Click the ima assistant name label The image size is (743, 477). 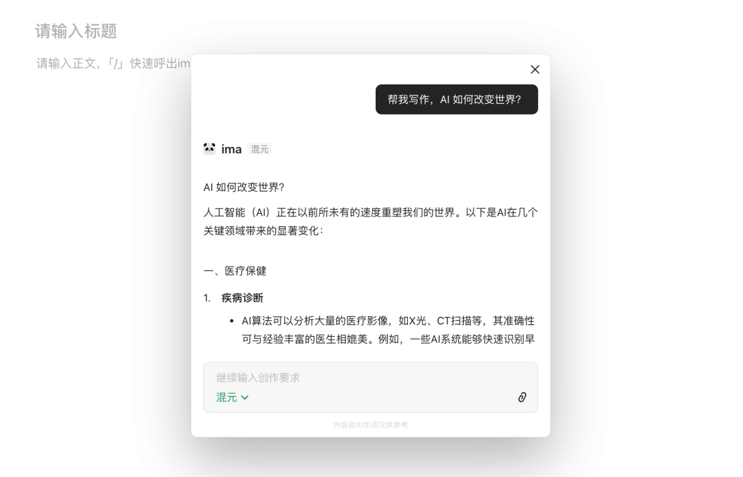(232, 149)
